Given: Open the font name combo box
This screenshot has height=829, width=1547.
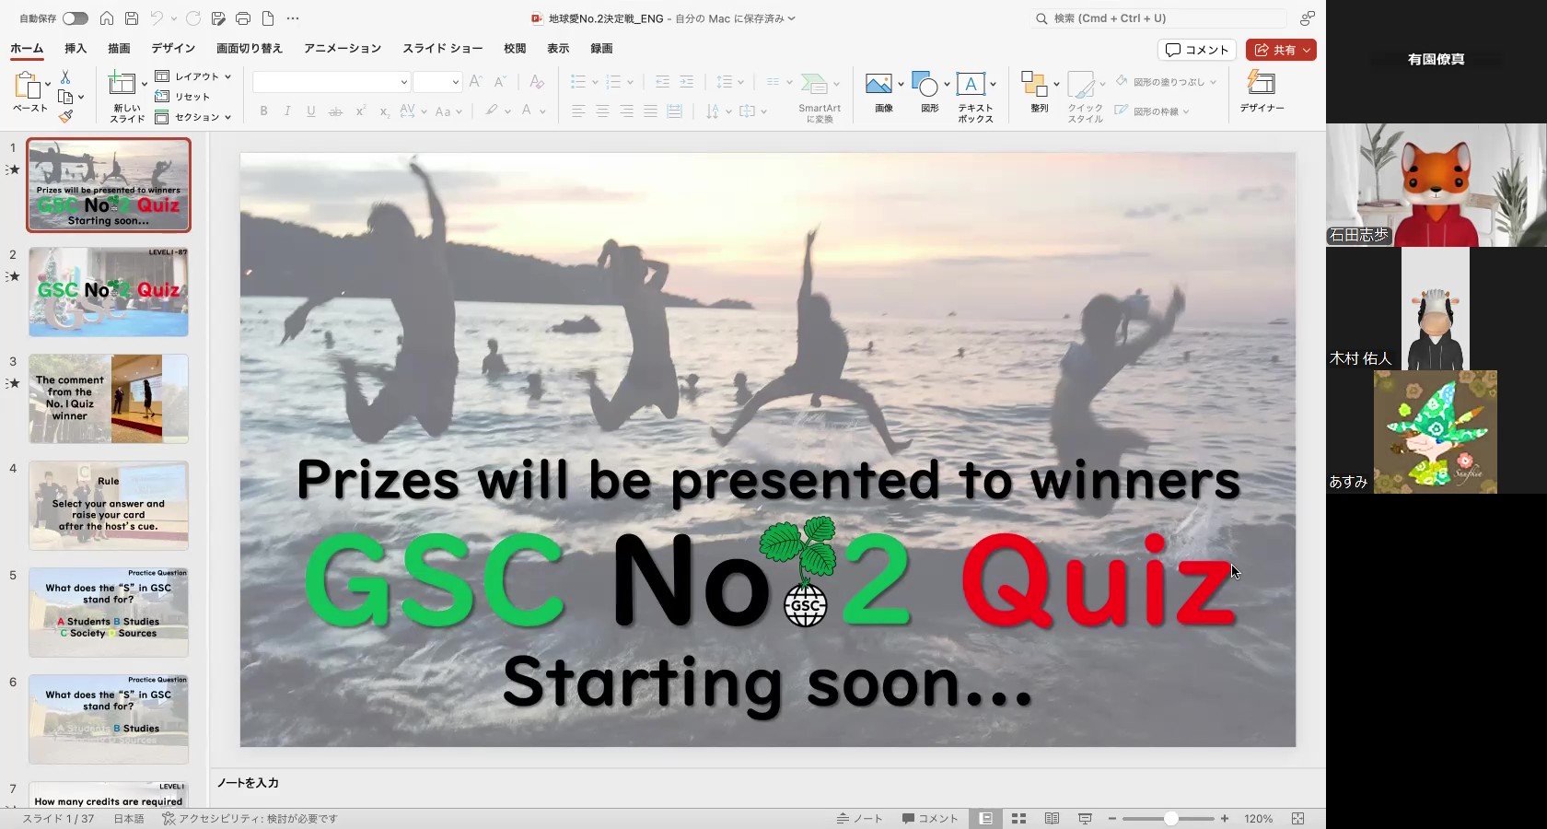Looking at the screenshot, I should click(x=331, y=82).
